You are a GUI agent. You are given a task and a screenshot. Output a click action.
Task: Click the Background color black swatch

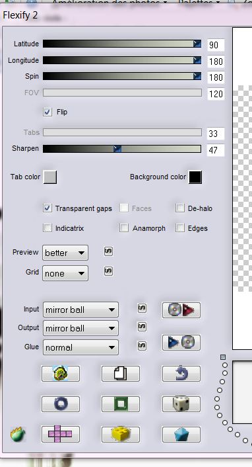(x=195, y=177)
